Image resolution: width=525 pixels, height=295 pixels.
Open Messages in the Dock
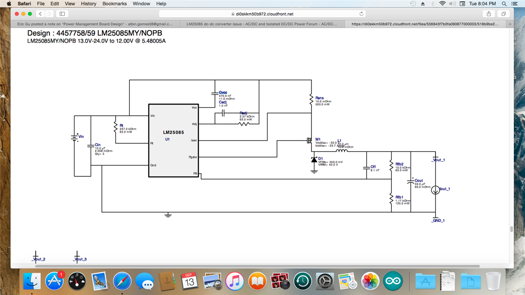(x=145, y=281)
